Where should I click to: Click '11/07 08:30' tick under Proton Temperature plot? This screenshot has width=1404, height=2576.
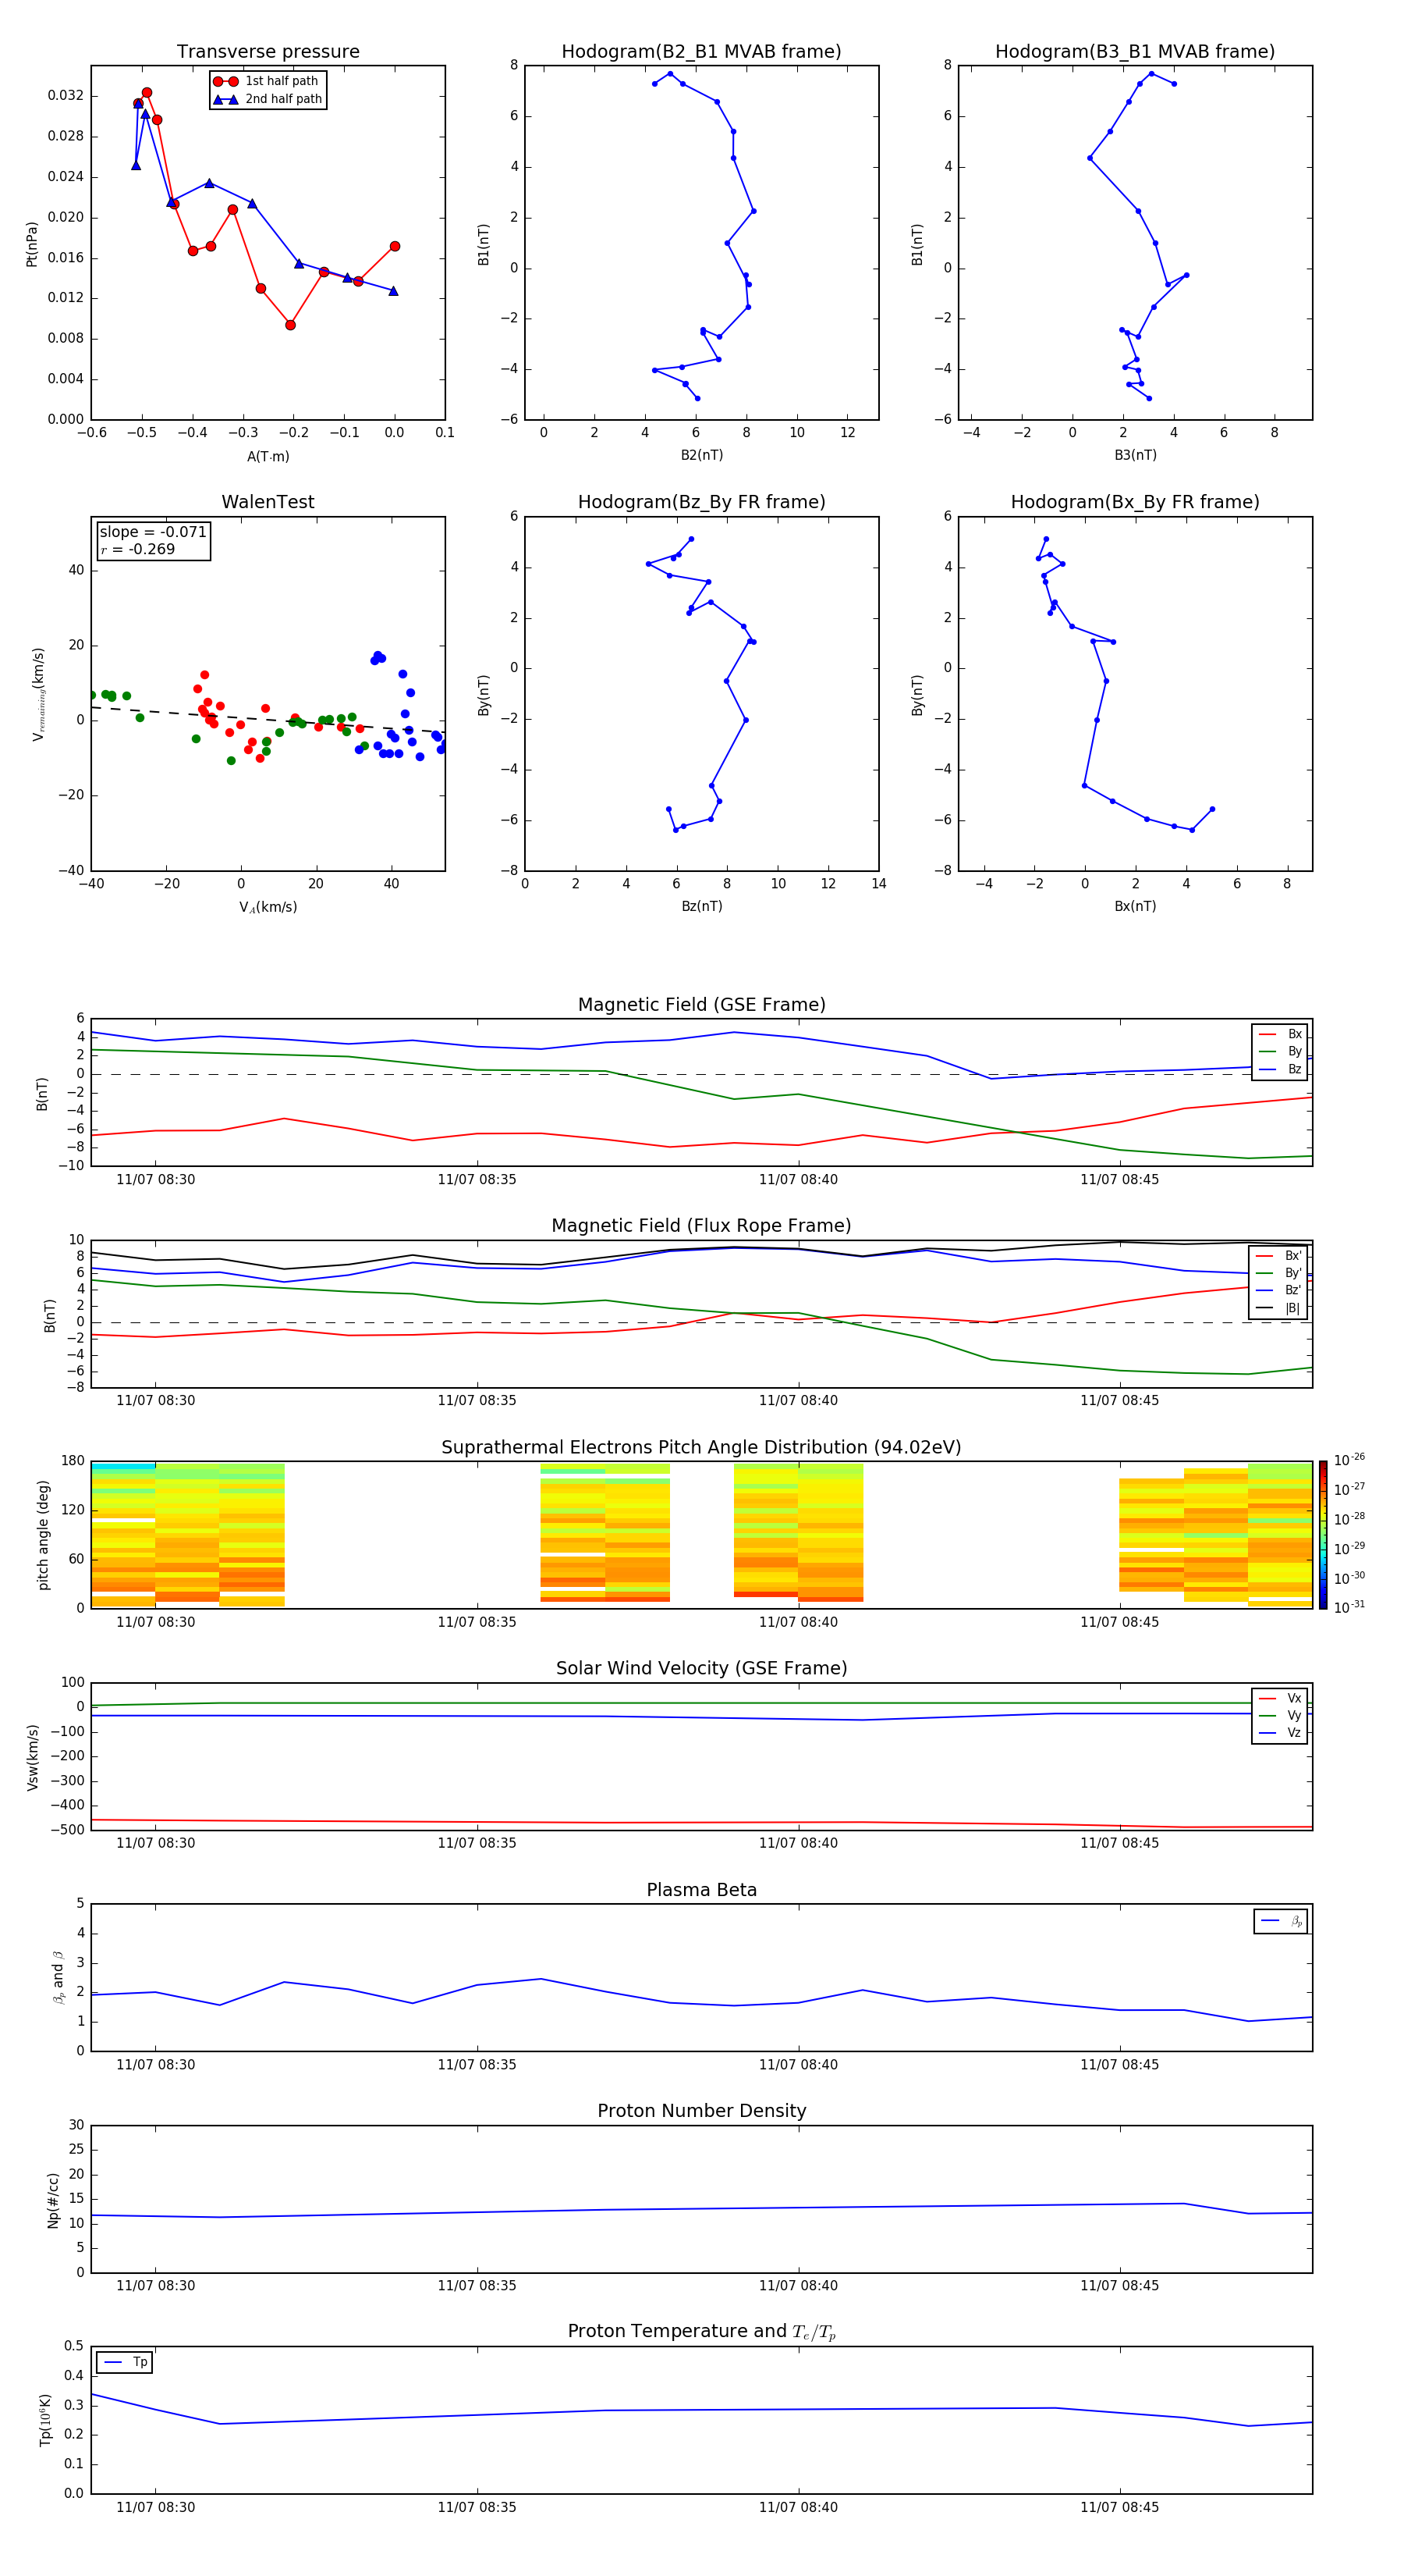pyautogui.click(x=156, y=2507)
